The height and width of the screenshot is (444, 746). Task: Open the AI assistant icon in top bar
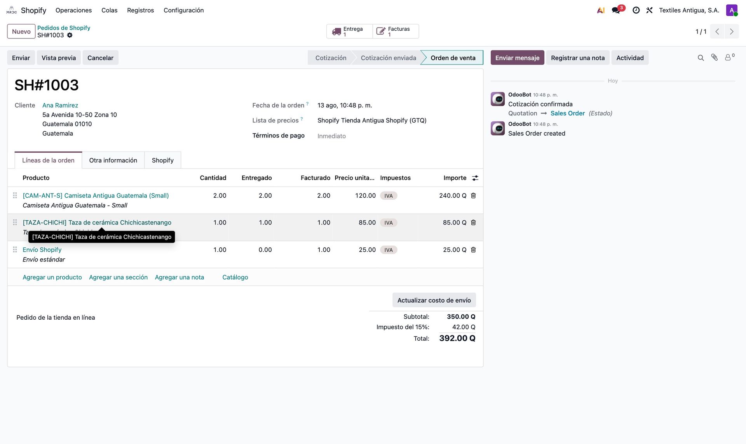(601, 10)
